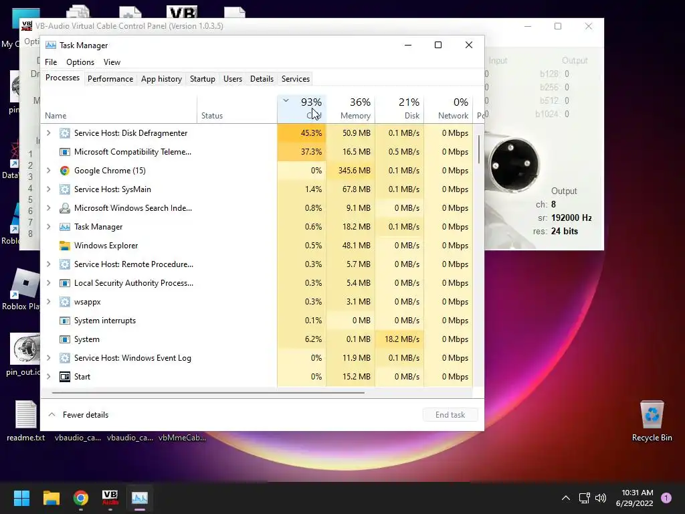
Task: Switch to the Services tab
Action: (x=295, y=79)
